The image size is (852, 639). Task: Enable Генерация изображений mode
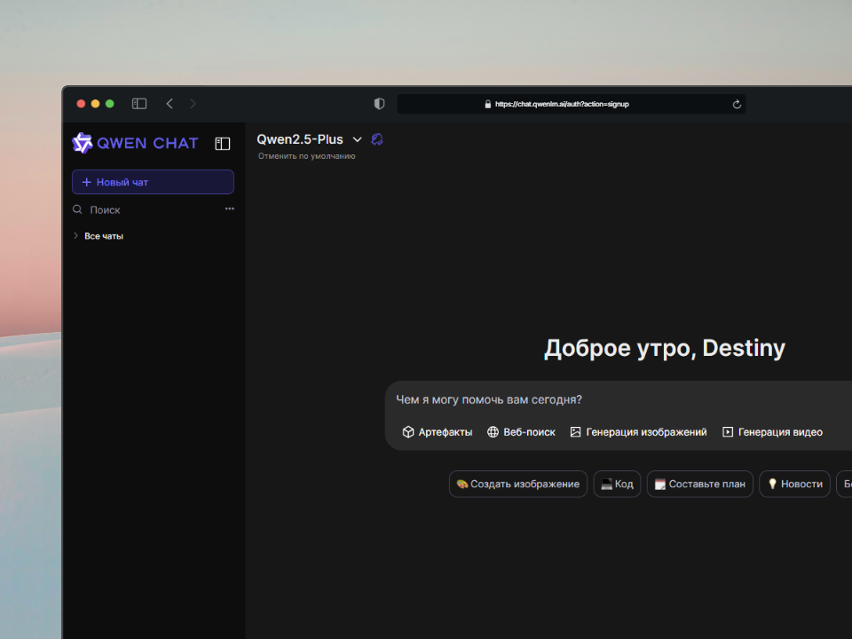point(638,432)
